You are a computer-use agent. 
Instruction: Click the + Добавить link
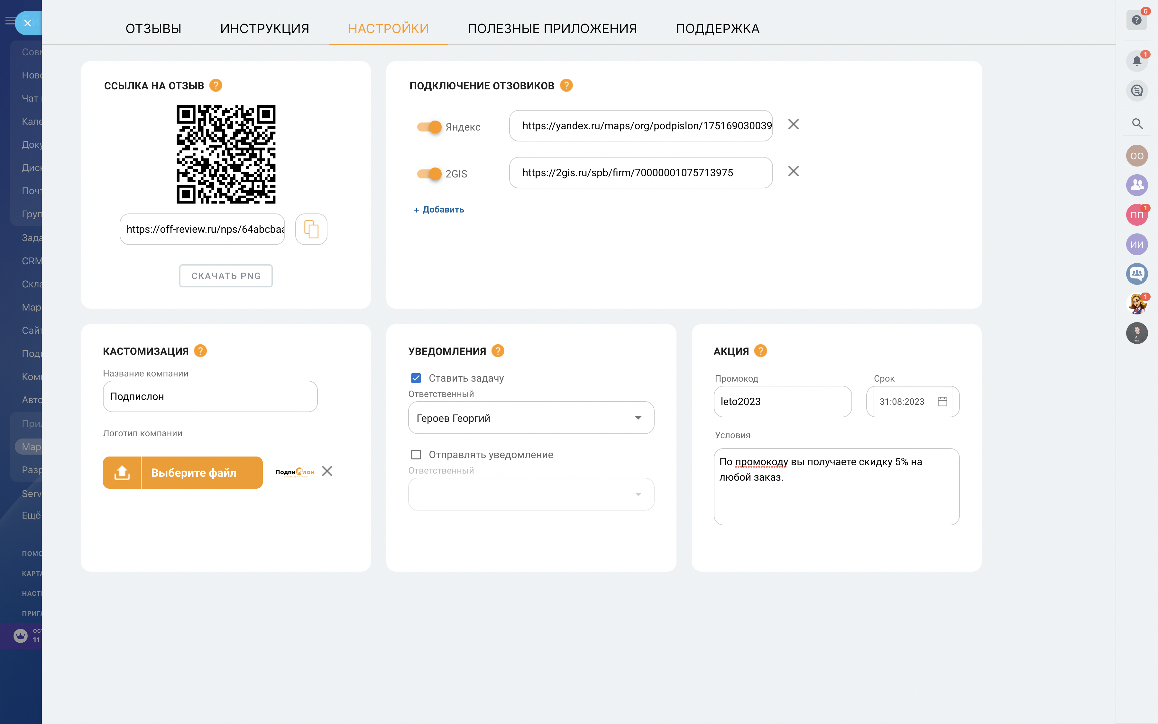pyautogui.click(x=439, y=210)
